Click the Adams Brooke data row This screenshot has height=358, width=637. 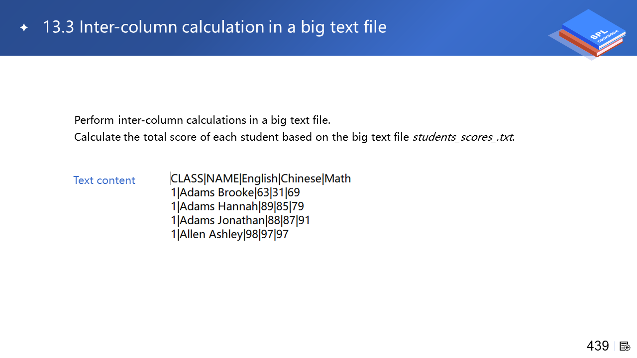pos(235,192)
